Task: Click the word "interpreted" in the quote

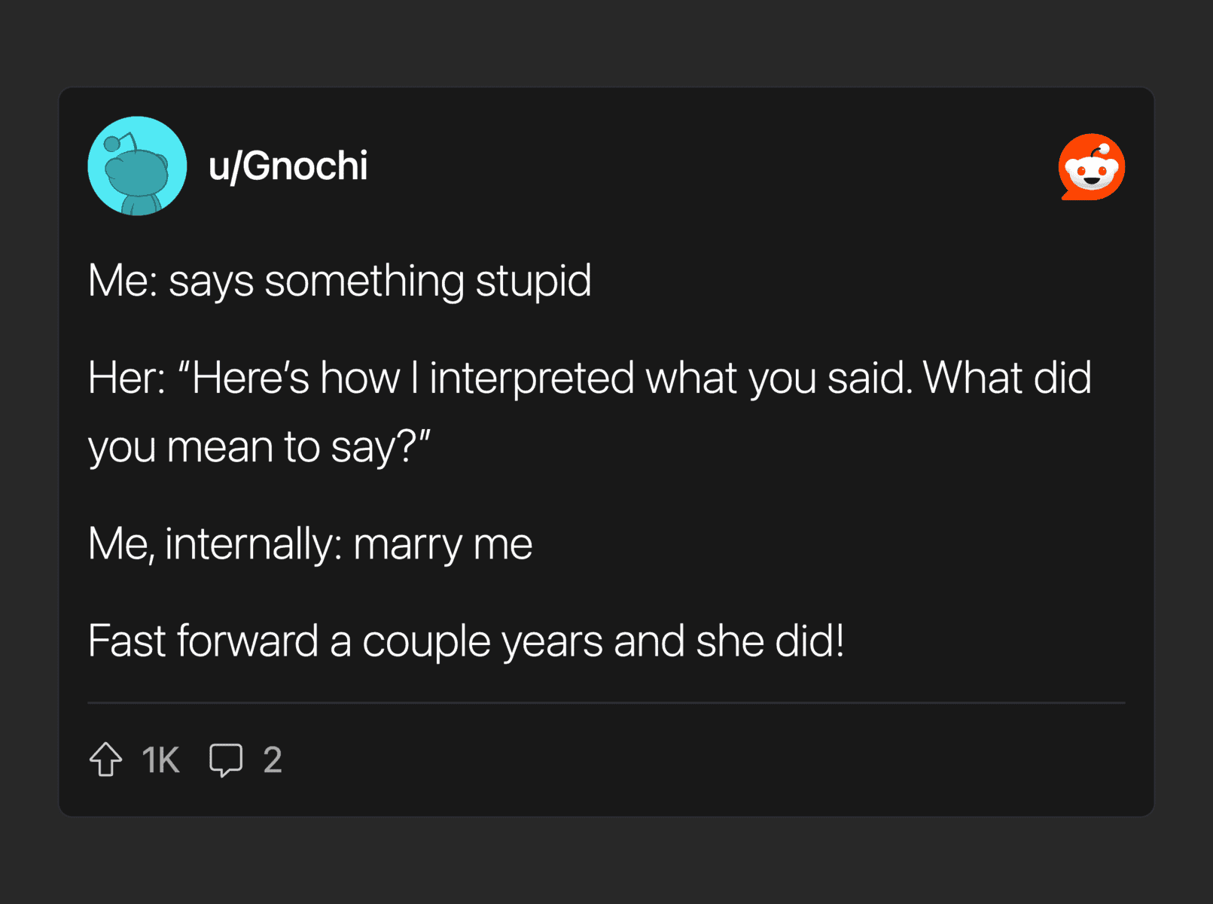Action: (532, 377)
